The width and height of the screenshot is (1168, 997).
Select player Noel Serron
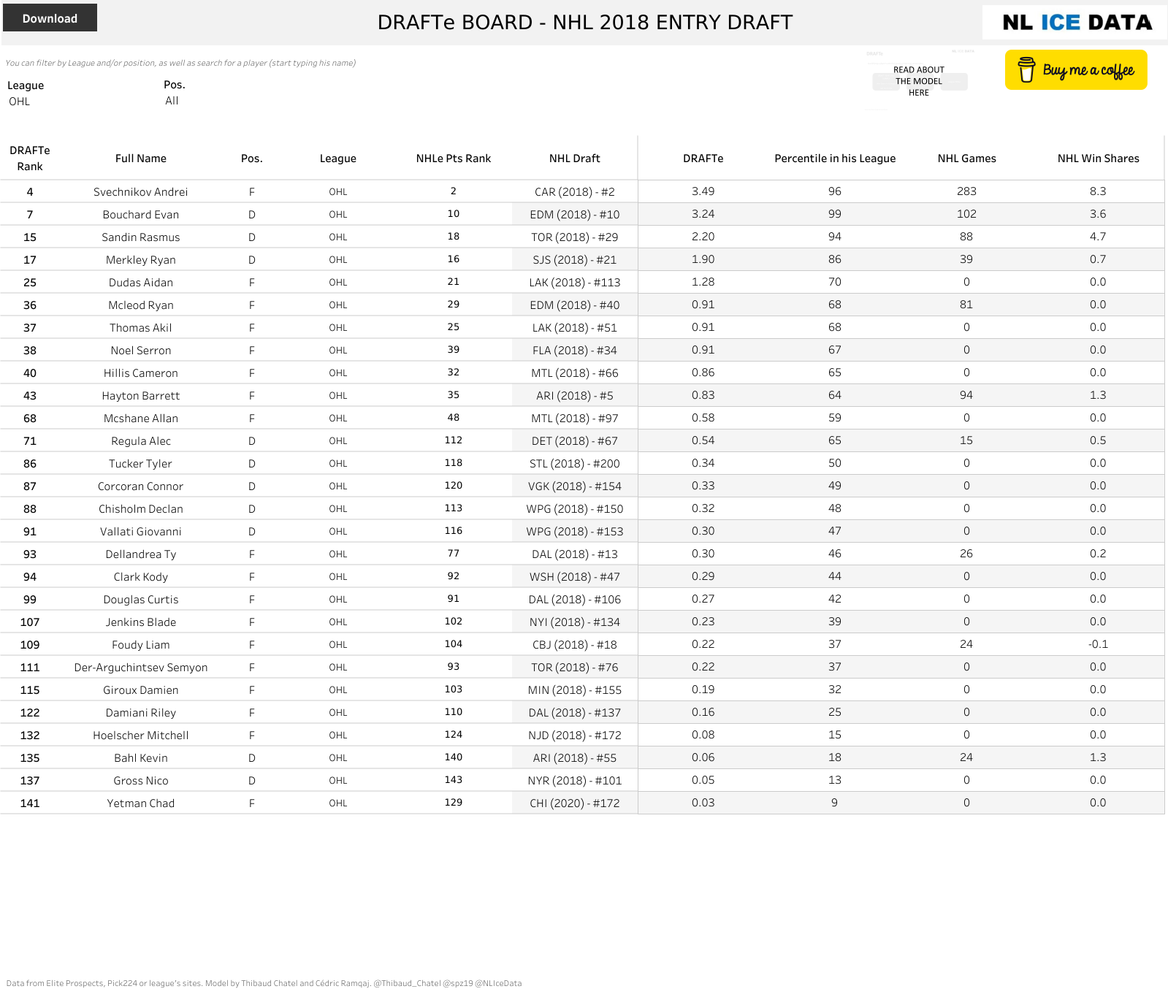[x=141, y=351]
